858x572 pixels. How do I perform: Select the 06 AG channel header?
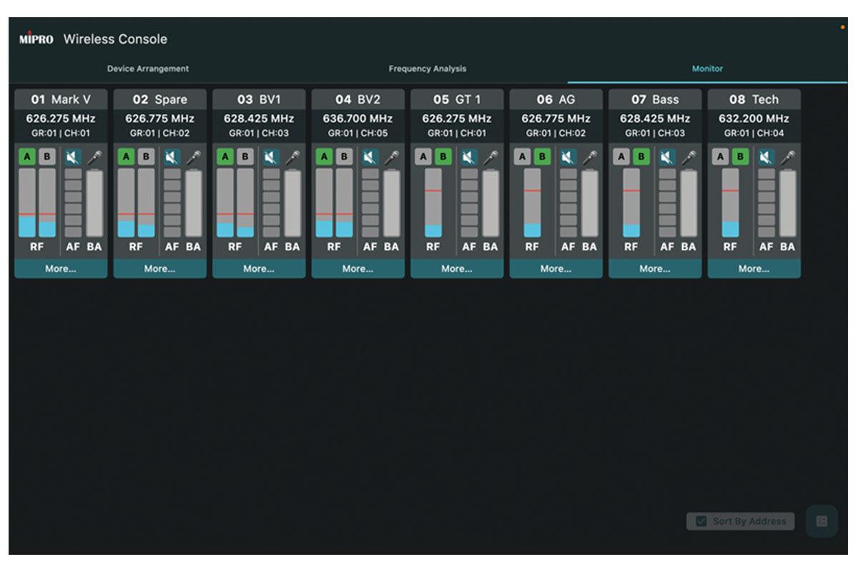pos(556,99)
